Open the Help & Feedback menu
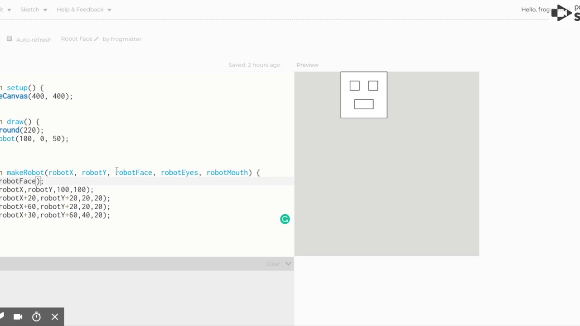The image size is (580, 326). (x=84, y=10)
